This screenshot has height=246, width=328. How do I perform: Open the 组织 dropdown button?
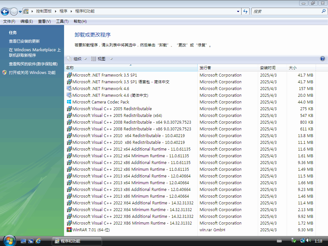point(77,59)
